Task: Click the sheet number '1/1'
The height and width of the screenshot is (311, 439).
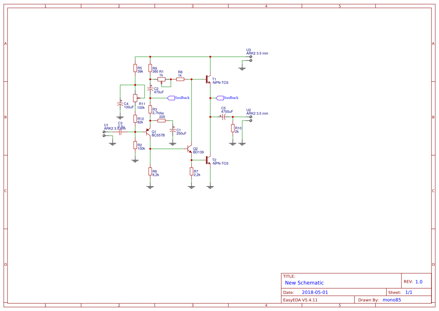Action: click(409, 292)
